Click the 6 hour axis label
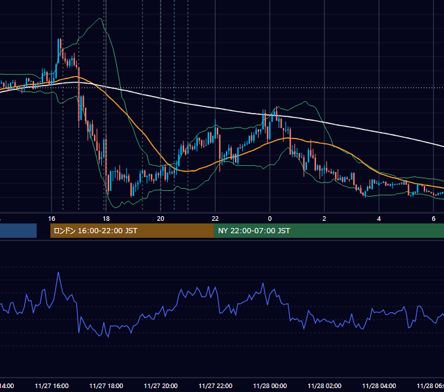 tap(434, 219)
